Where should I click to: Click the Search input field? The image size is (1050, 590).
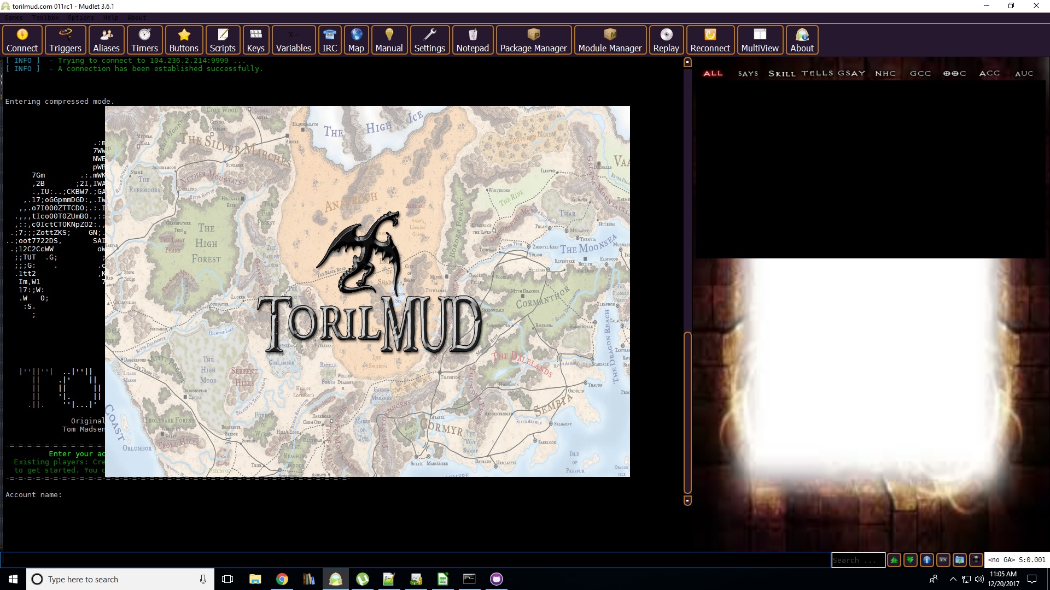(x=857, y=560)
